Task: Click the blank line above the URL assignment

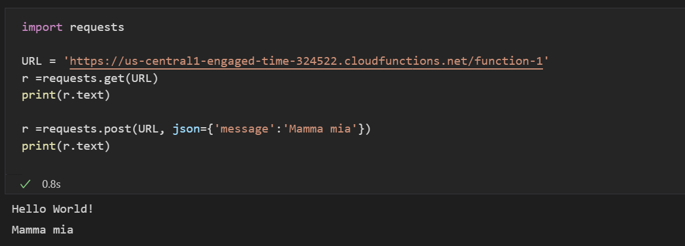Action: pos(178,44)
